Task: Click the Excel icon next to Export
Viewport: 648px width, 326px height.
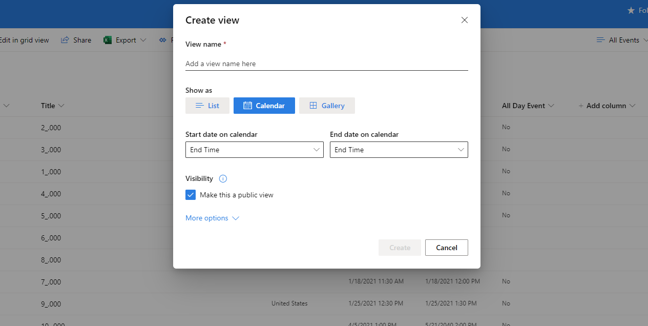Action: pyautogui.click(x=107, y=39)
